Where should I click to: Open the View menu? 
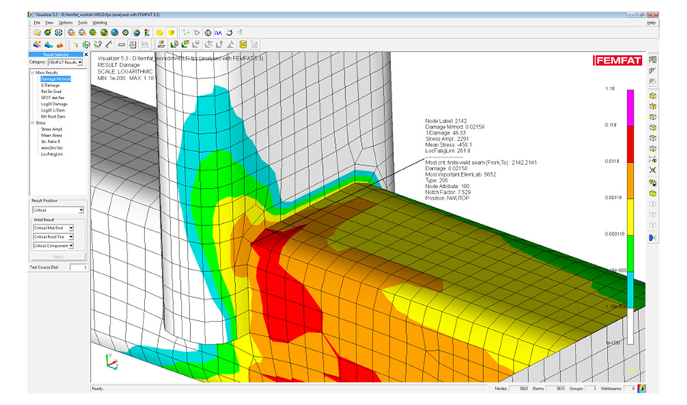pos(49,22)
